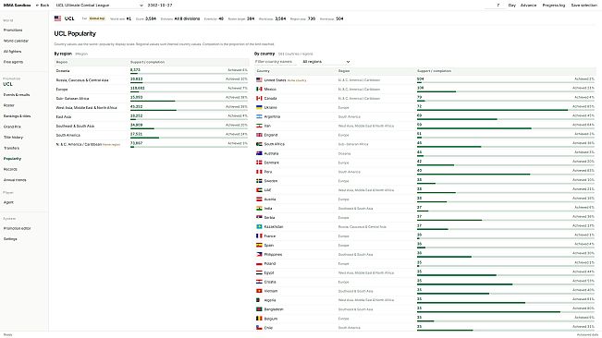The width and height of the screenshot is (602, 338).
Task: Click the Advance button
Action: (528, 6)
